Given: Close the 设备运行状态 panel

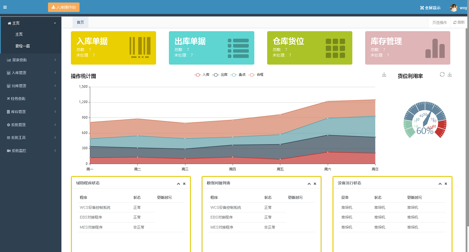Looking at the screenshot, I should click(x=446, y=184).
